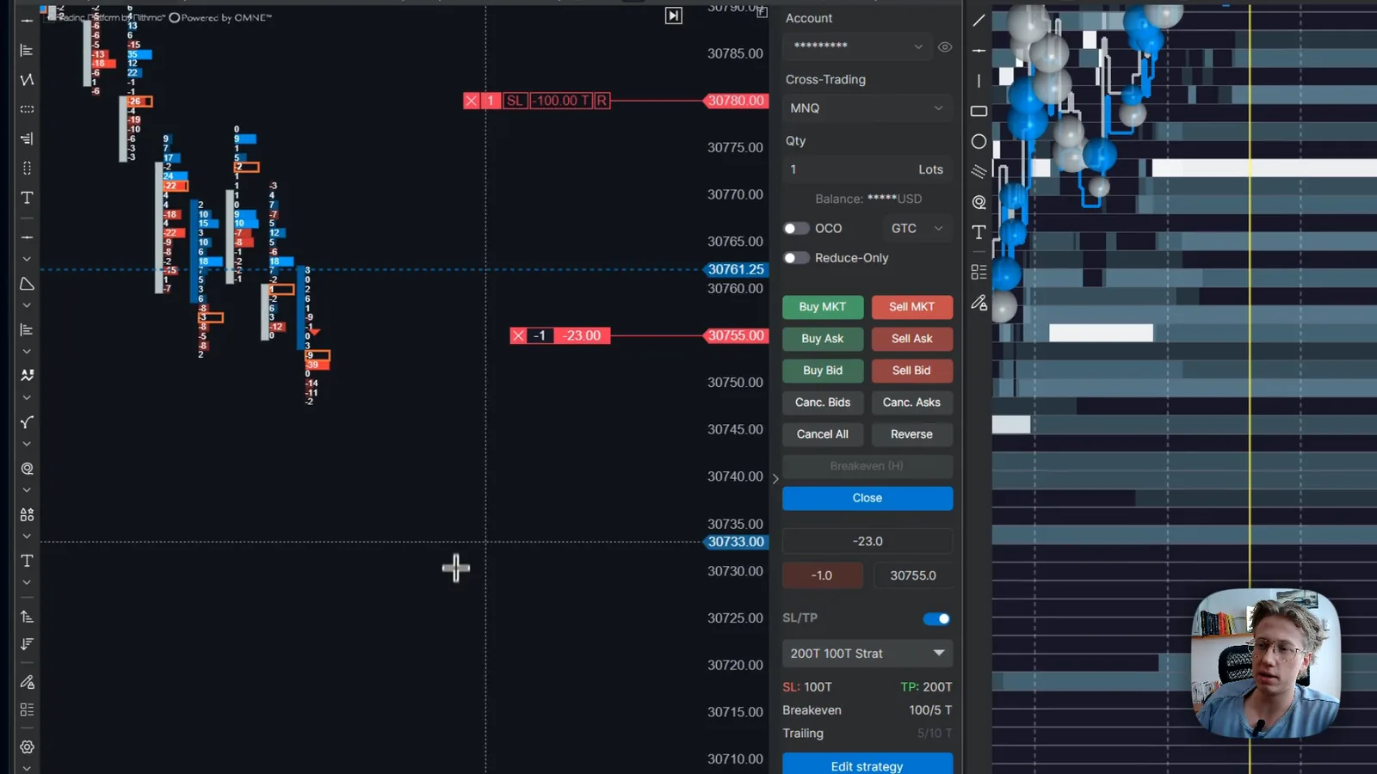
Task: Select the left-aligned profile tool above the indicators icon
Action: point(27,329)
